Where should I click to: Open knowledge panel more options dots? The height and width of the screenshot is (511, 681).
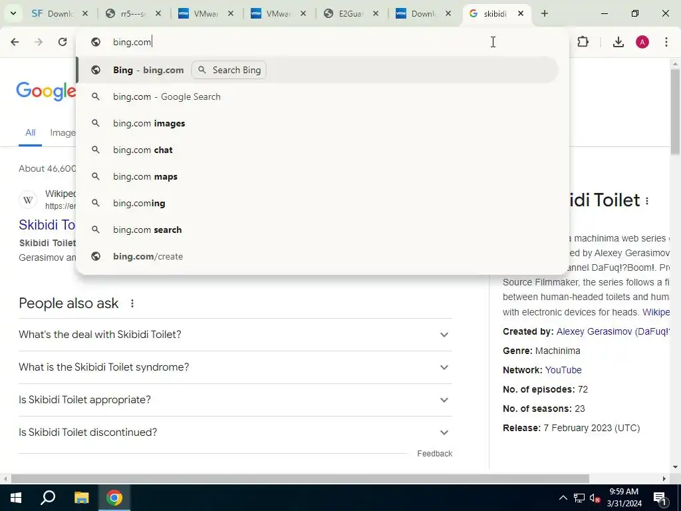[647, 201]
